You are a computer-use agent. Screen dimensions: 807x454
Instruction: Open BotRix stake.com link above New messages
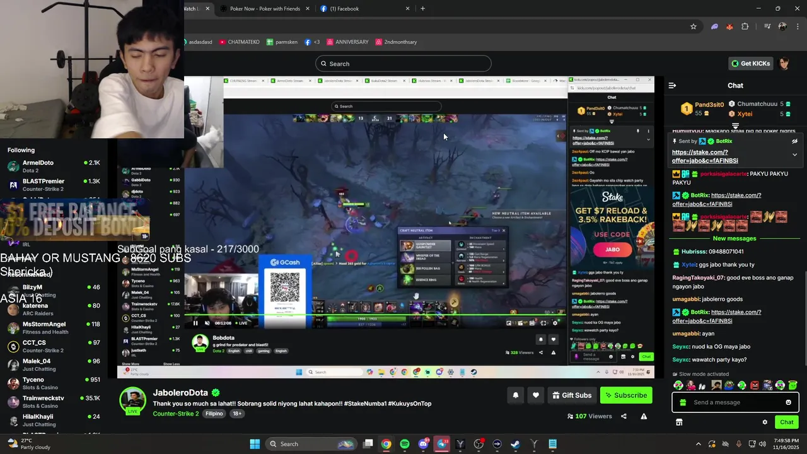(x=717, y=199)
